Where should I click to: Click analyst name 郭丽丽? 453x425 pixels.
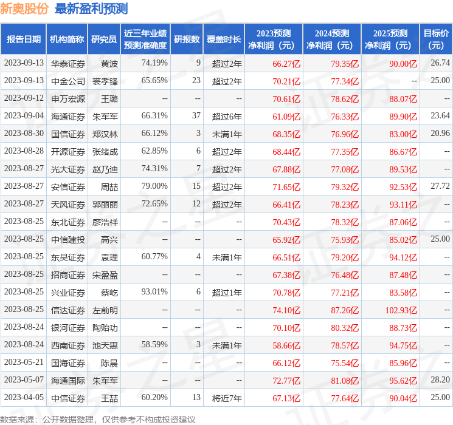(x=105, y=204)
